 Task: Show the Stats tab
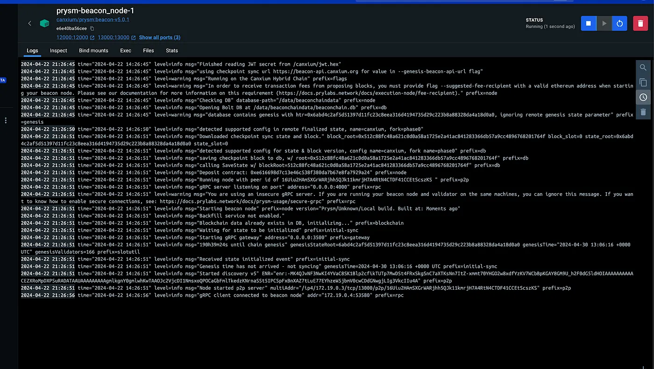(171, 50)
